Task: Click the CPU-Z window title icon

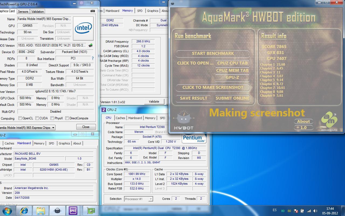Action: point(104,110)
